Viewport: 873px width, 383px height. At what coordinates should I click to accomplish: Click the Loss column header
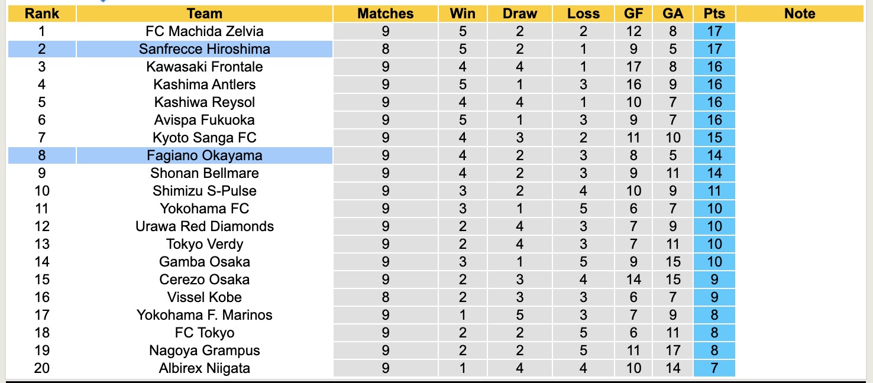pos(583,14)
